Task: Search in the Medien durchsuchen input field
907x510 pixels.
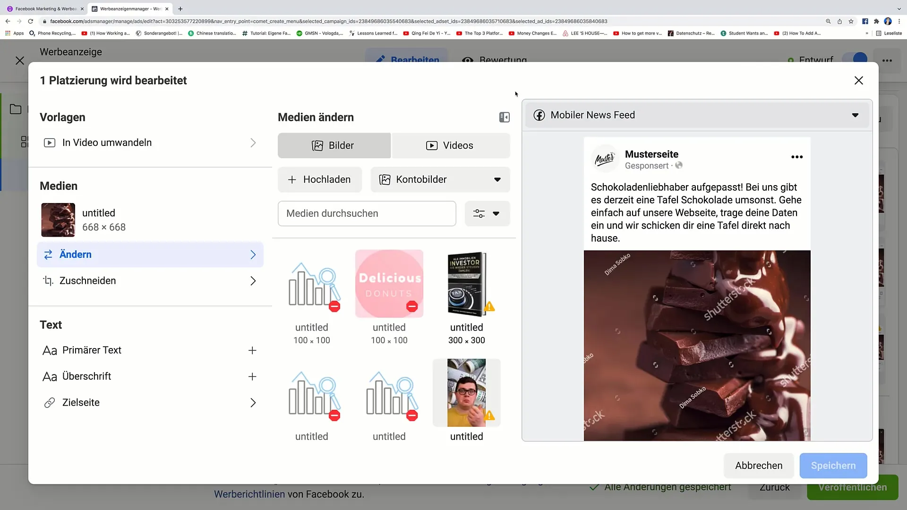Action: coord(367,213)
